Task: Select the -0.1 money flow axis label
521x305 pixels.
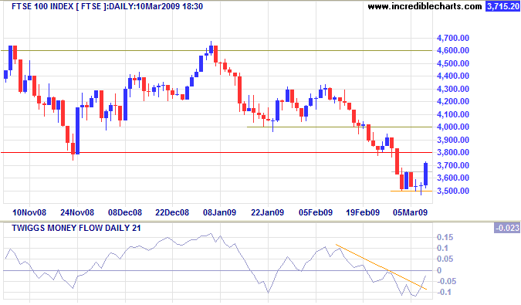Action: coord(444,292)
